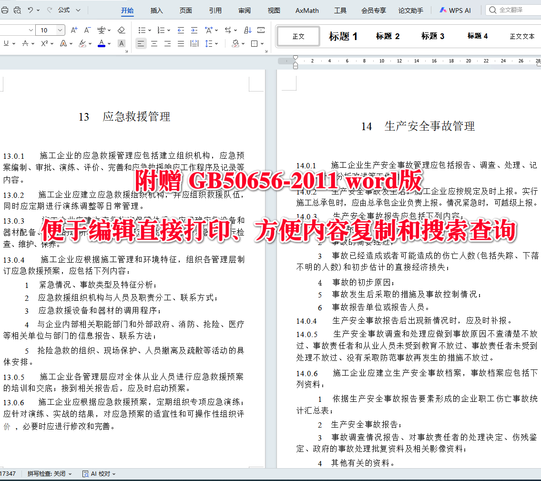Toggle strikethrough formatting
541x481 pixels.
point(25,43)
